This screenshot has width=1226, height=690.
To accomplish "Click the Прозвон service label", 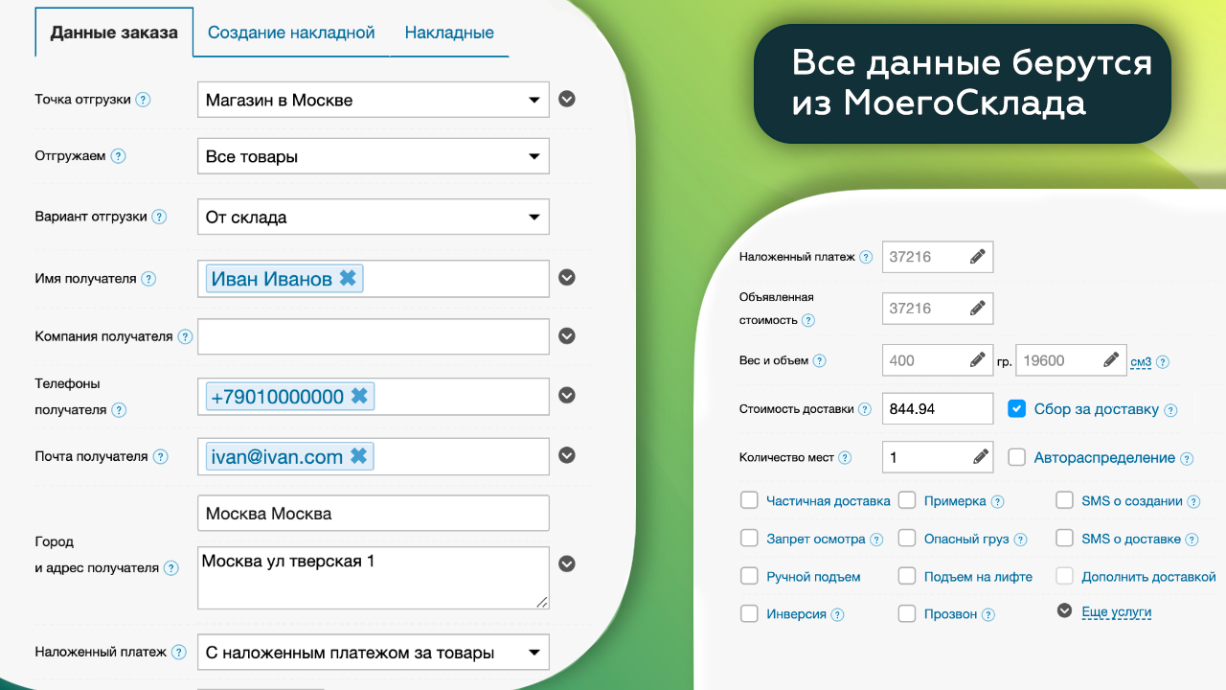I will (x=950, y=614).
